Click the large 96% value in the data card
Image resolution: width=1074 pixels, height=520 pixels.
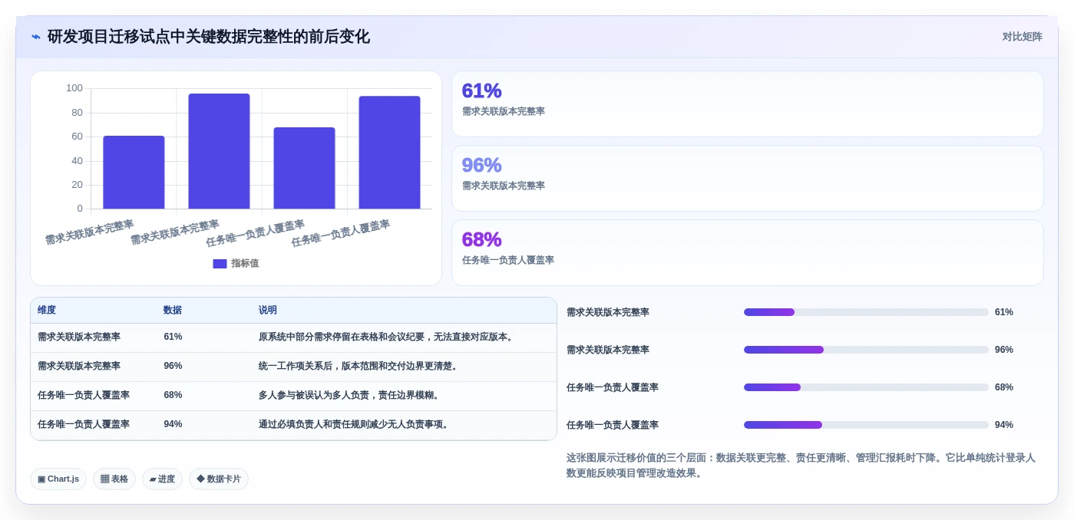pyautogui.click(x=481, y=165)
